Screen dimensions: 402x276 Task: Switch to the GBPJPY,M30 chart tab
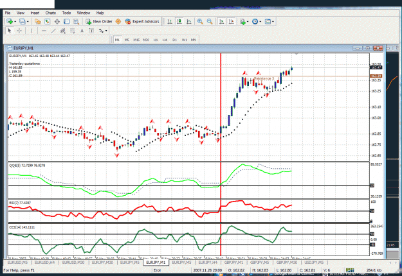tap(287, 263)
